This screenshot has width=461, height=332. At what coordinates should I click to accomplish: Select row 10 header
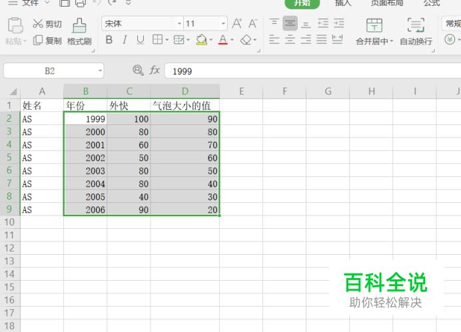click(x=10, y=222)
